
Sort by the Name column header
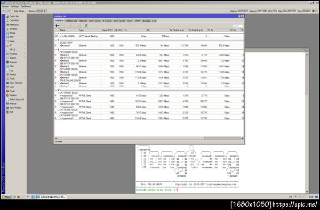click(x=69, y=30)
